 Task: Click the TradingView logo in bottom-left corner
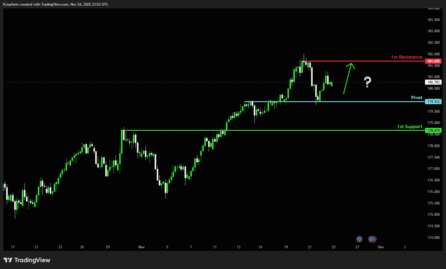tap(27, 260)
